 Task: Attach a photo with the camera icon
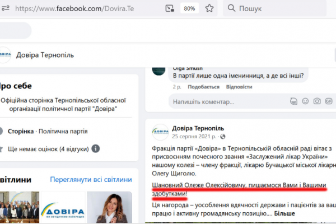tap(317, 101)
